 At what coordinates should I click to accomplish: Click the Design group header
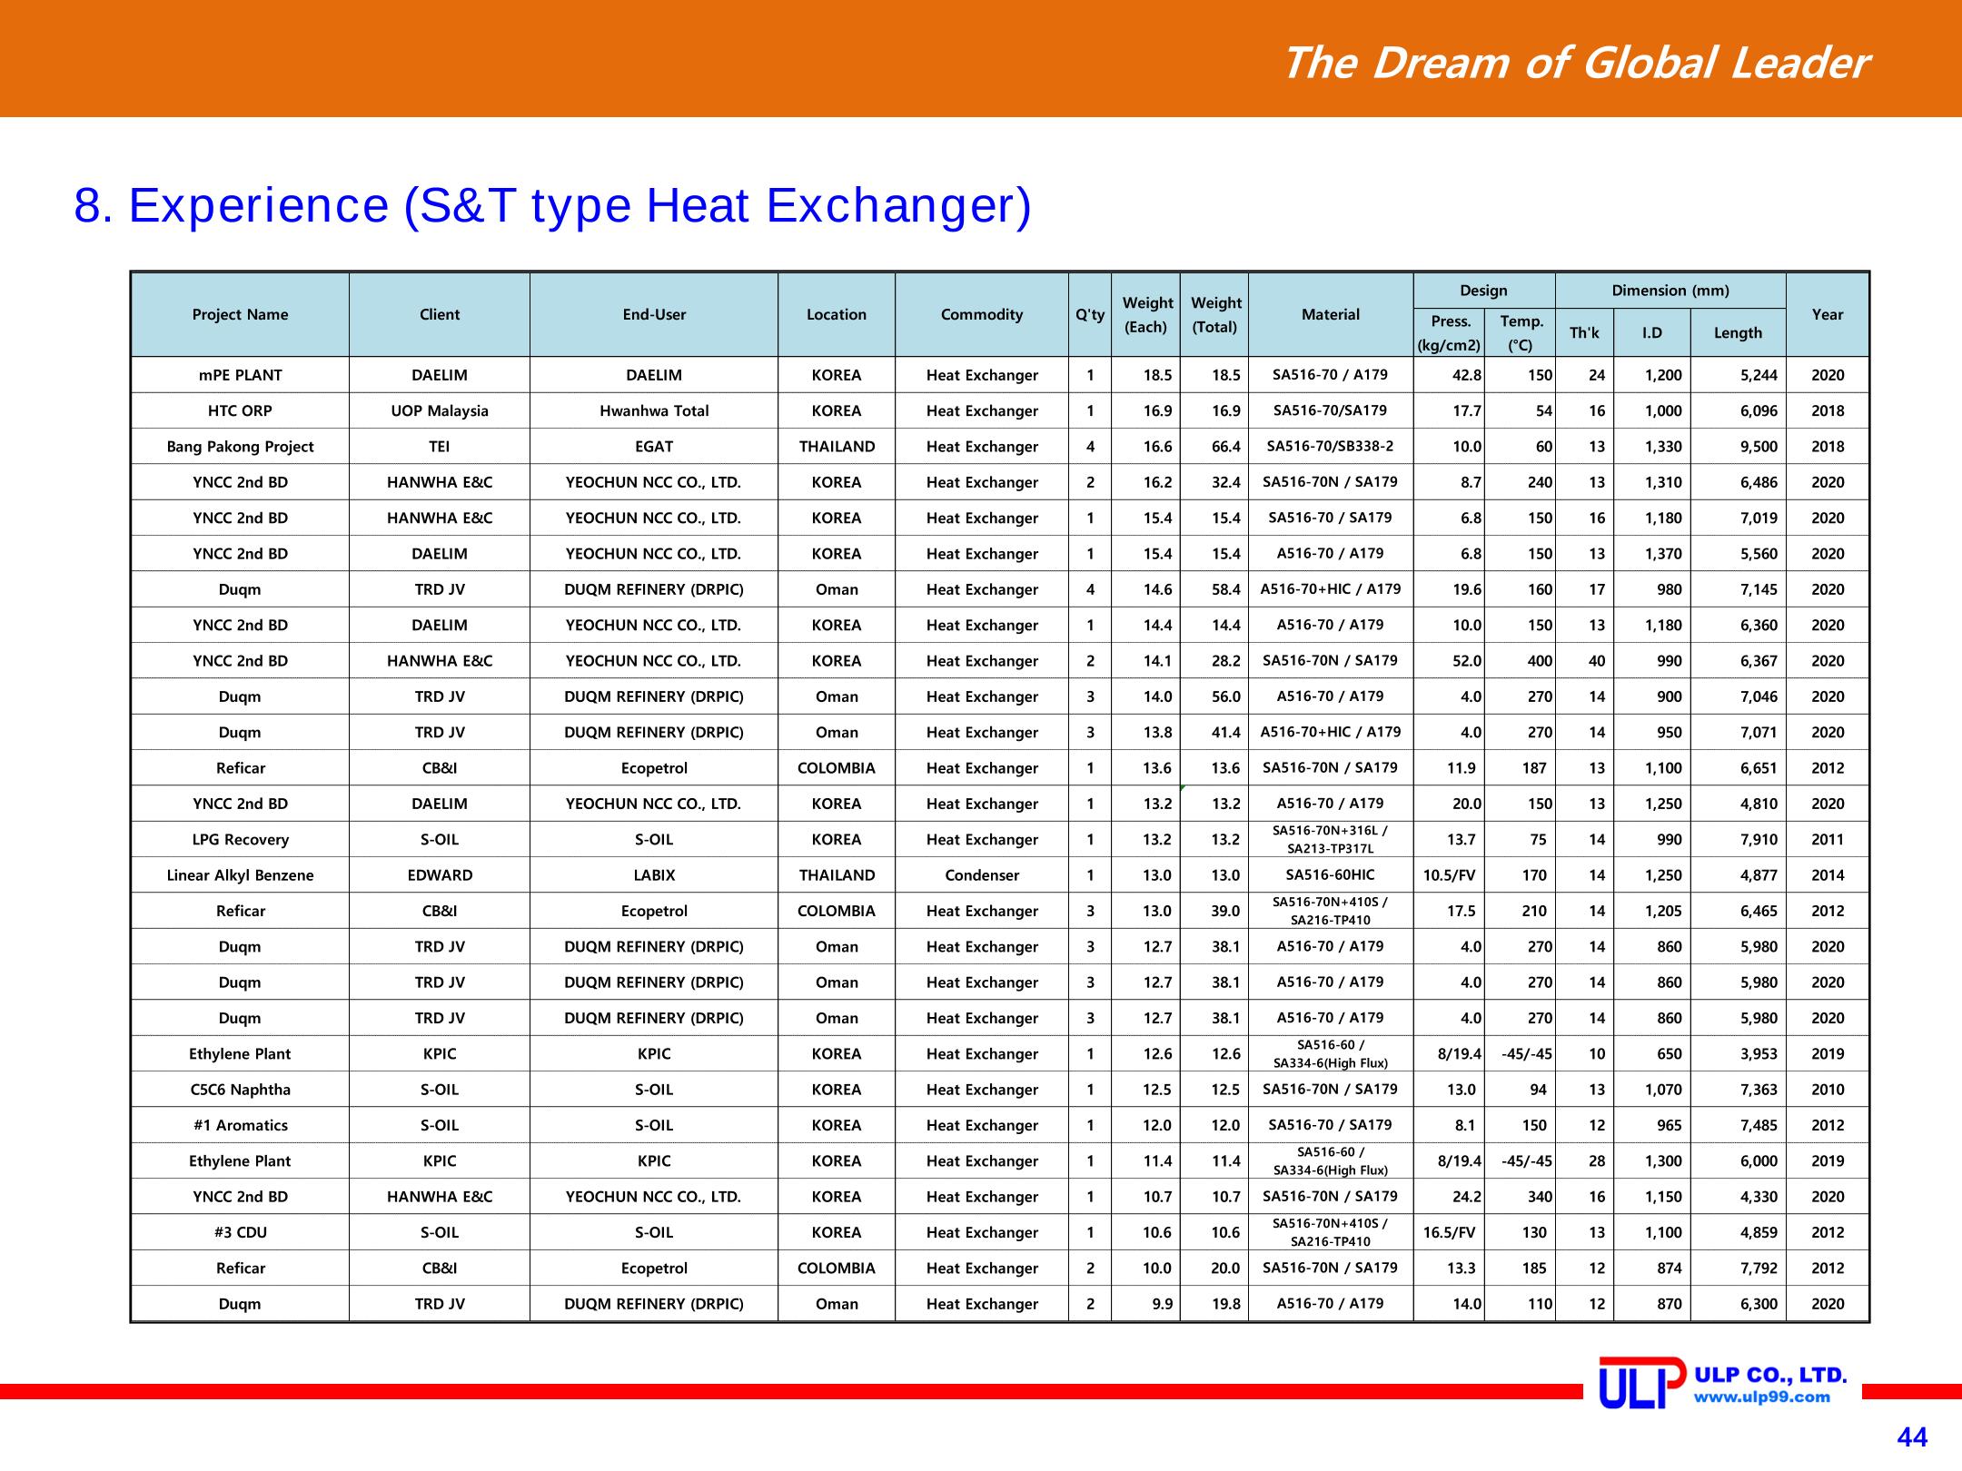click(1483, 291)
